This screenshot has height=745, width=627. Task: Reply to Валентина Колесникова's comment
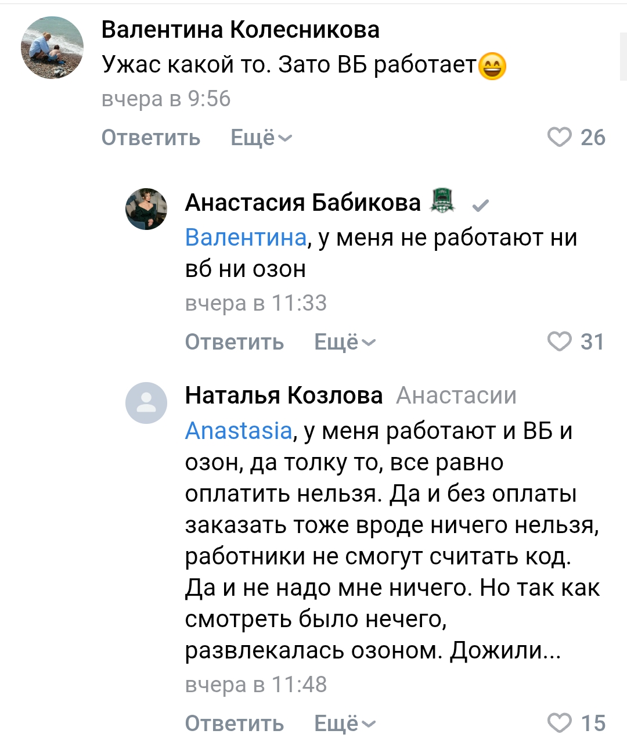(151, 138)
